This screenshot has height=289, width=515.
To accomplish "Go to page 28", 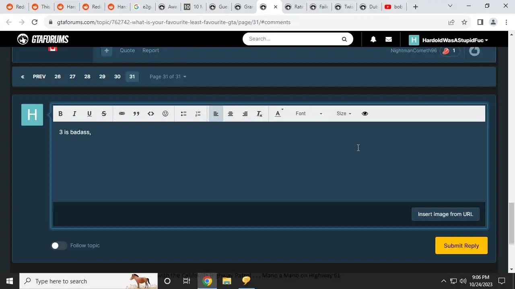I will pyautogui.click(x=87, y=77).
